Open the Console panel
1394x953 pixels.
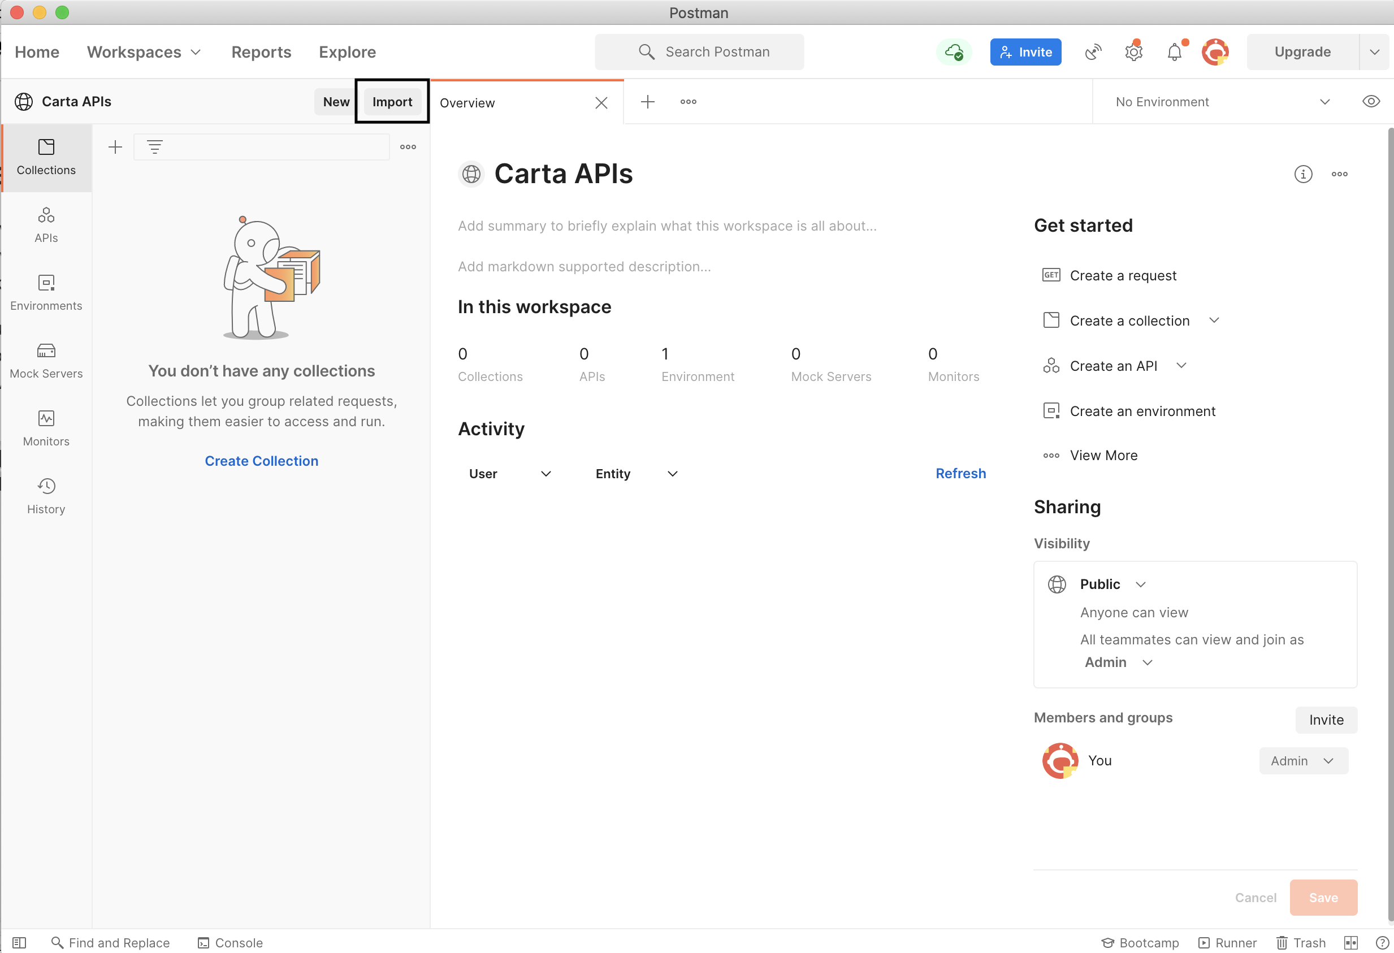click(x=230, y=943)
